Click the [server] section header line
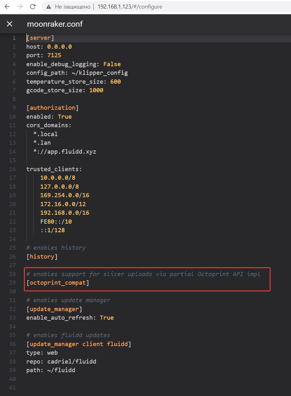This screenshot has height=396, width=291. click(x=40, y=38)
